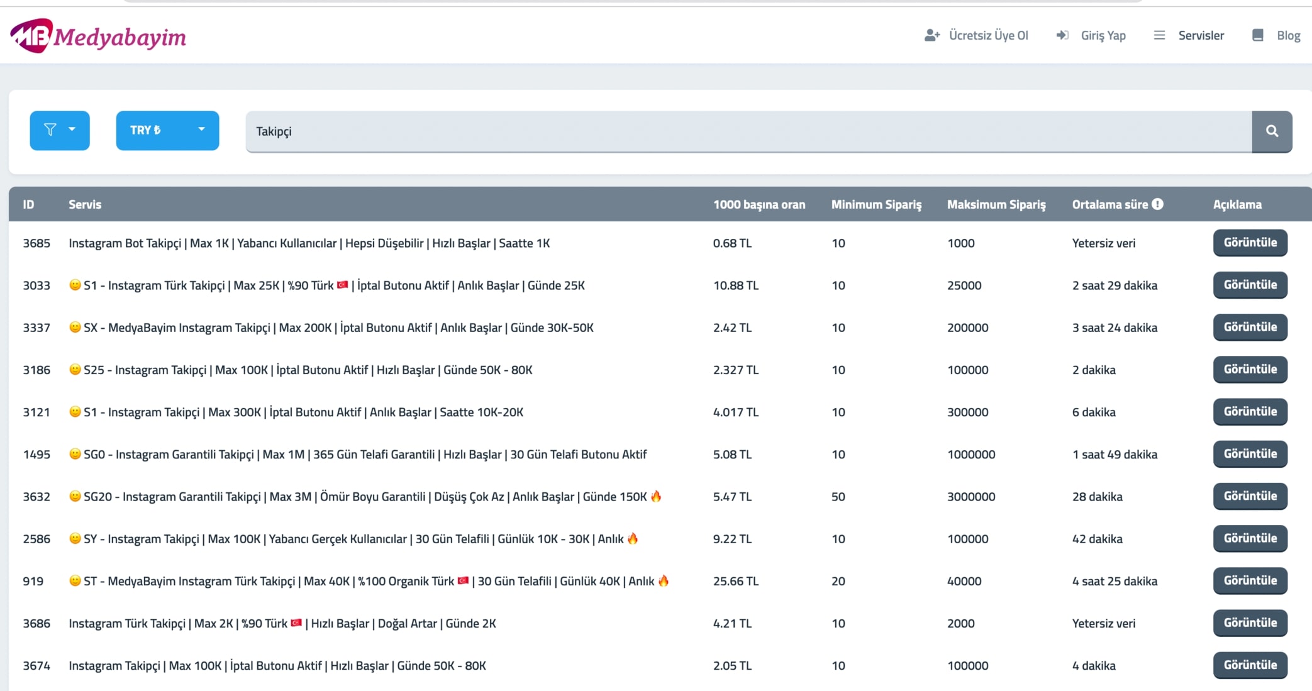Click the 28 dakika duration cell
The image size is (1312, 691).
[x=1097, y=497]
